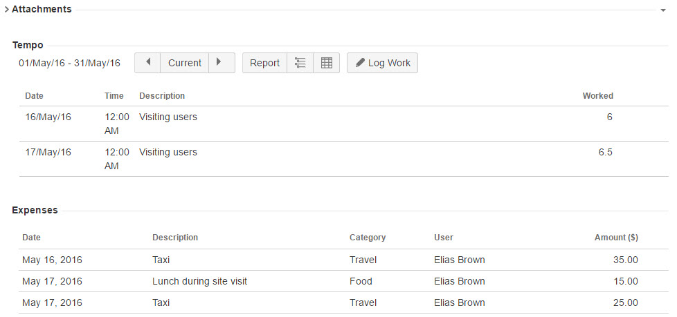
Task: Click the Tempo date range text
Action: pos(69,64)
